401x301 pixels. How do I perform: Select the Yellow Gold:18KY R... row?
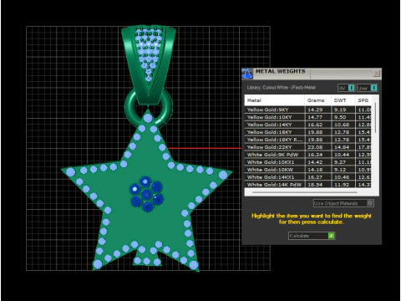(x=308, y=140)
